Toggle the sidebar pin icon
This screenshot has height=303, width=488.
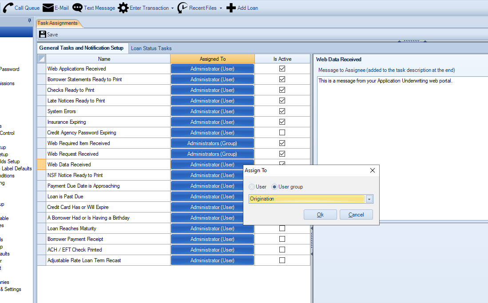coord(30,20)
